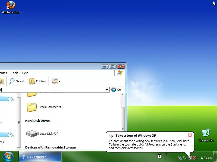Collapse the lower task pane chevron

pos(10,135)
